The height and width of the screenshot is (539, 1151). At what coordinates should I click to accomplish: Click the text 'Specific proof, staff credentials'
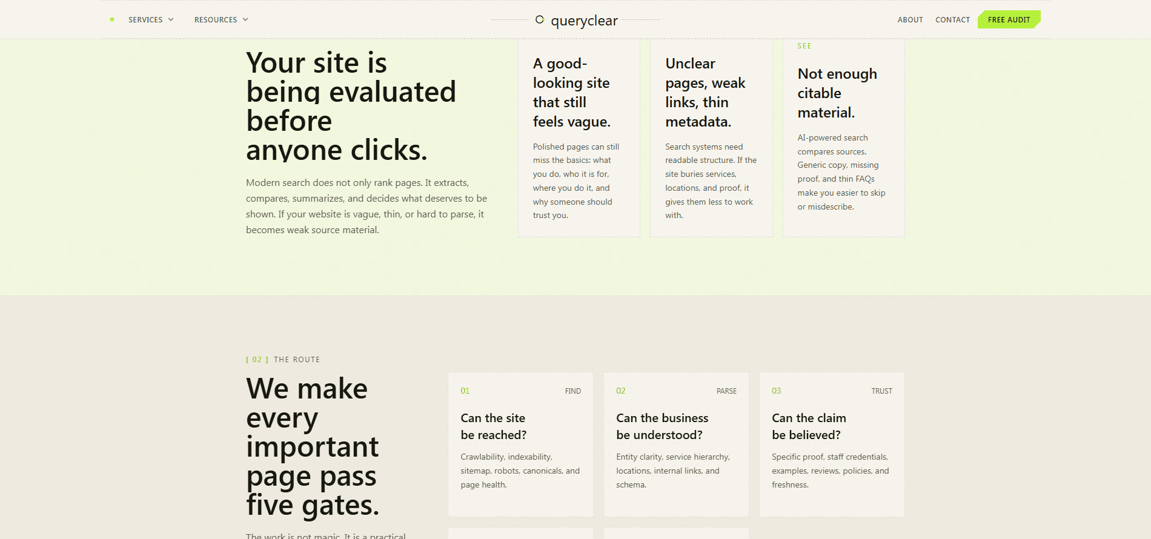[831, 471]
